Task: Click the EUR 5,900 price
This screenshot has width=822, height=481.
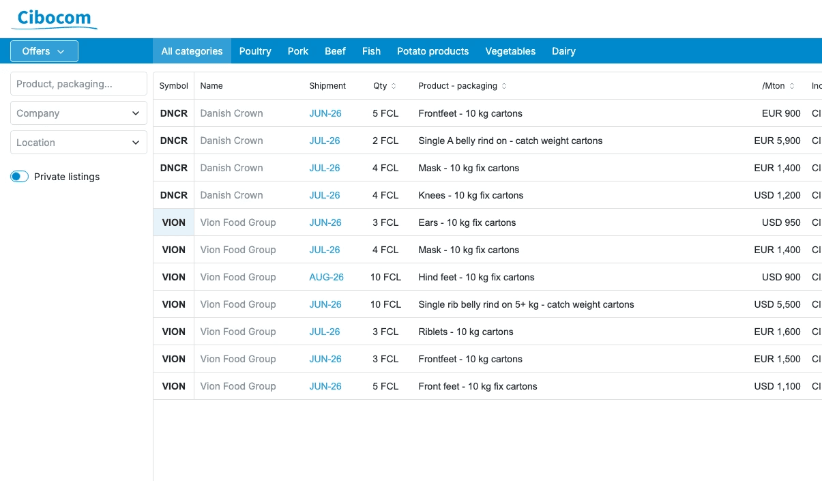Action: tap(777, 141)
